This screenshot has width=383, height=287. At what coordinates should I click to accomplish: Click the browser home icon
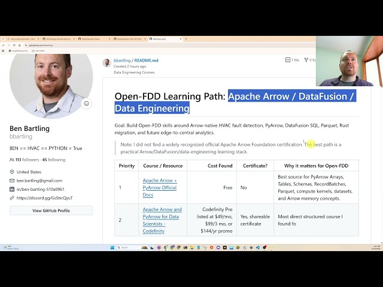(x=20, y=45)
